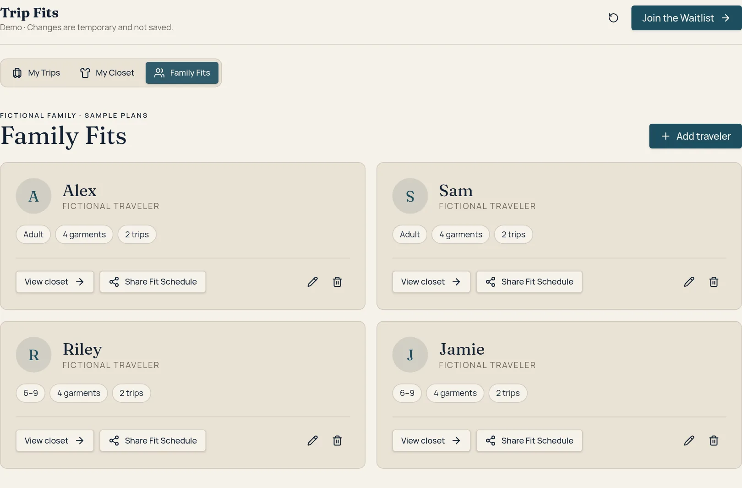
Task: Click the Adult tag on Sam's card
Action: (x=410, y=235)
